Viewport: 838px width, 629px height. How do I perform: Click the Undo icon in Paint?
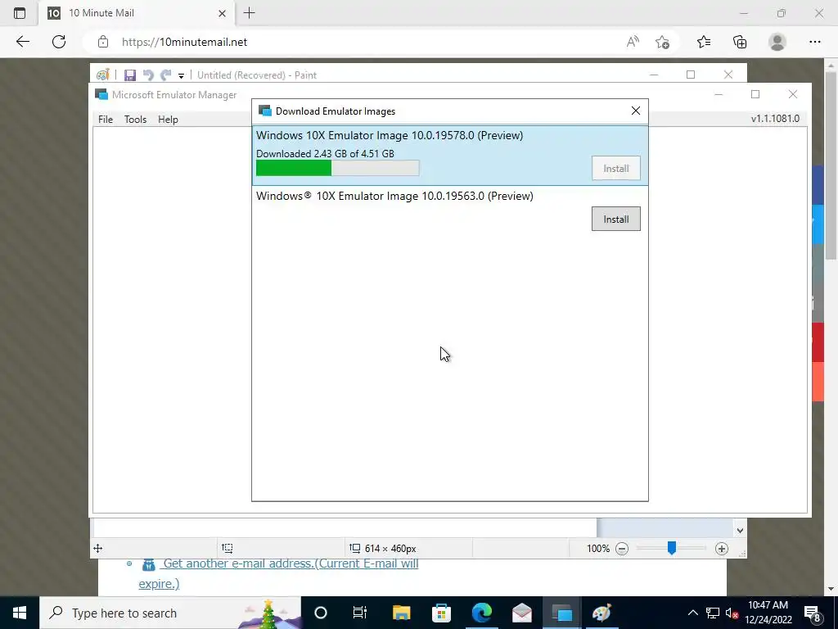pos(148,75)
